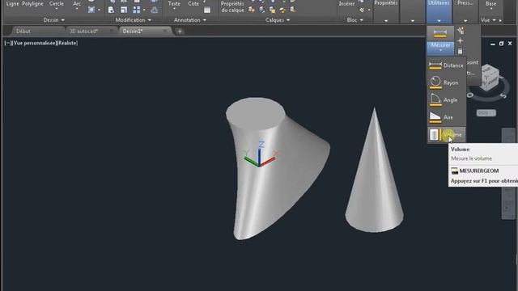518x291 pixels.
Task: Choose Rayon from Mesurer menu
Action: (x=446, y=82)
